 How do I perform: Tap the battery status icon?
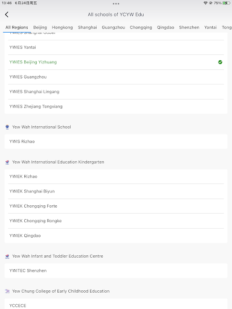click(x=227, y=3)
